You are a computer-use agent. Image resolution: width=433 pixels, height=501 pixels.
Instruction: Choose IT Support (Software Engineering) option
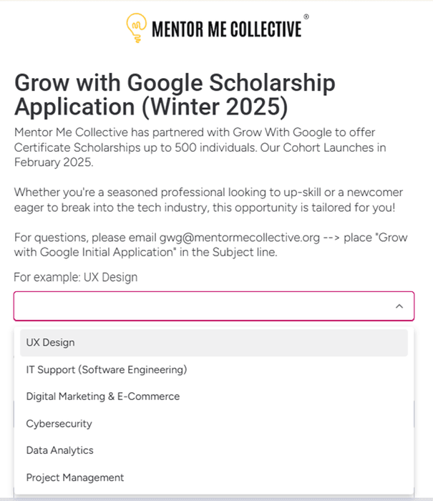pyautogui.click(x=214, y=370)
